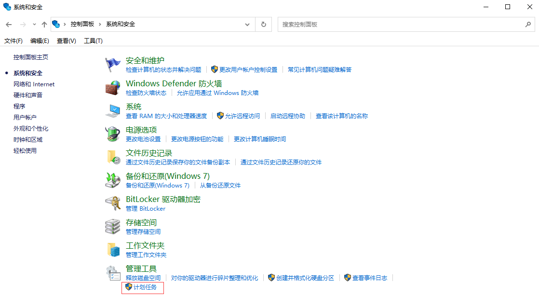
Task: Click the Storage Spaces drives icon
Action: pyautogui.click(x=112, y=227)
